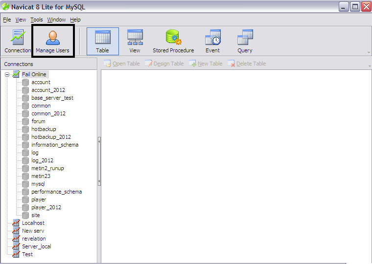Click the revelation connection icon
Image resolution: width=372 pixels, height=264 pixels.
click(16, 239)
